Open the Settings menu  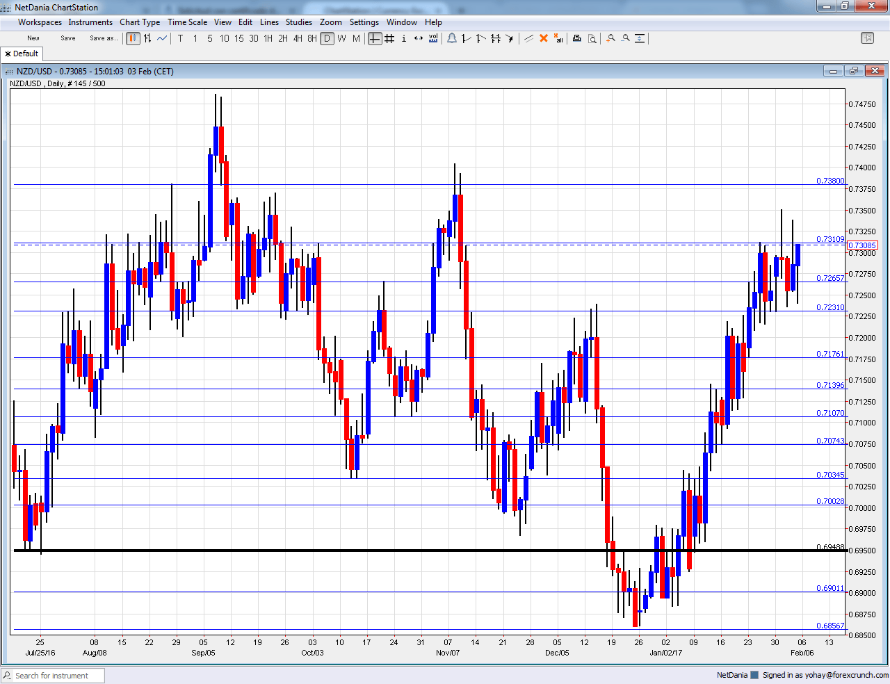tap(364, 22)
